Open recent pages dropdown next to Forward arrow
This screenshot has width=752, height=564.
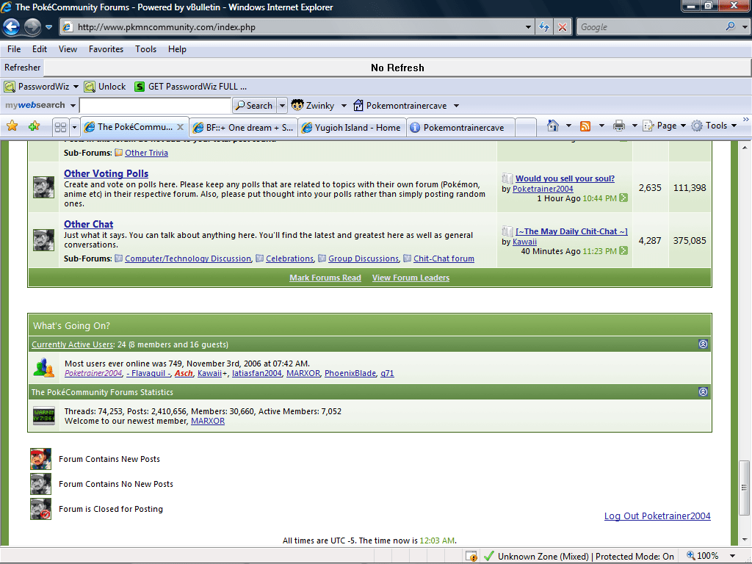click(x=49, y=27)
